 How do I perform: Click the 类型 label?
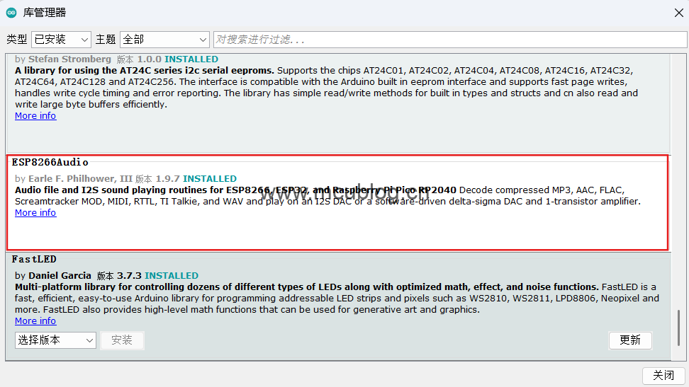tap(17, 40)
